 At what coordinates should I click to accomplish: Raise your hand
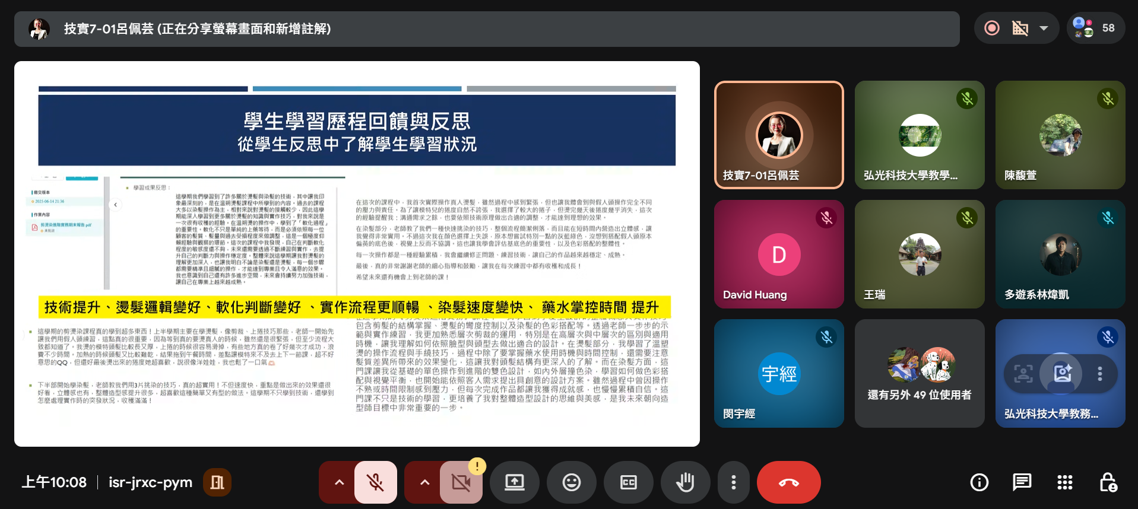(x=685, y=482)
